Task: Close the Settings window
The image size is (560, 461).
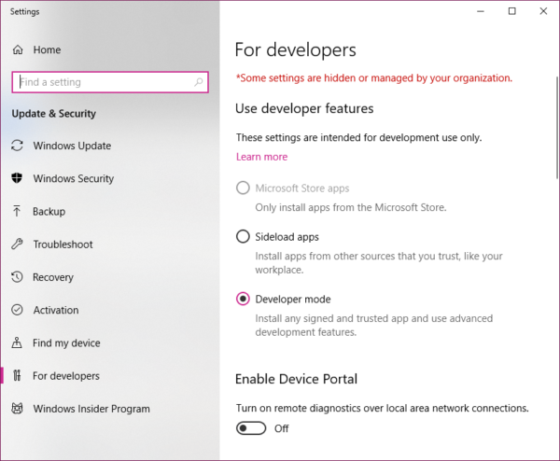Action: click(x=543, y=11)
